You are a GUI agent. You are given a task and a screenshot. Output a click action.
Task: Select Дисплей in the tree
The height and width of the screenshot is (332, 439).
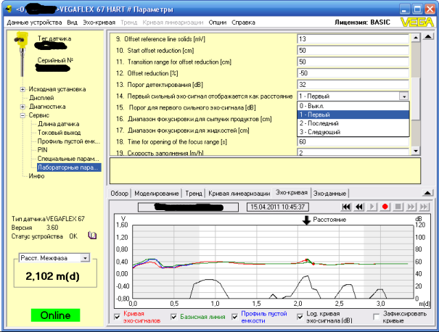point(41,98)
